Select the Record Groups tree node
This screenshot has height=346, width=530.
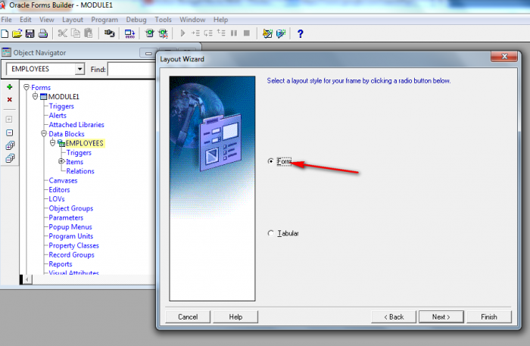(71, 255)
